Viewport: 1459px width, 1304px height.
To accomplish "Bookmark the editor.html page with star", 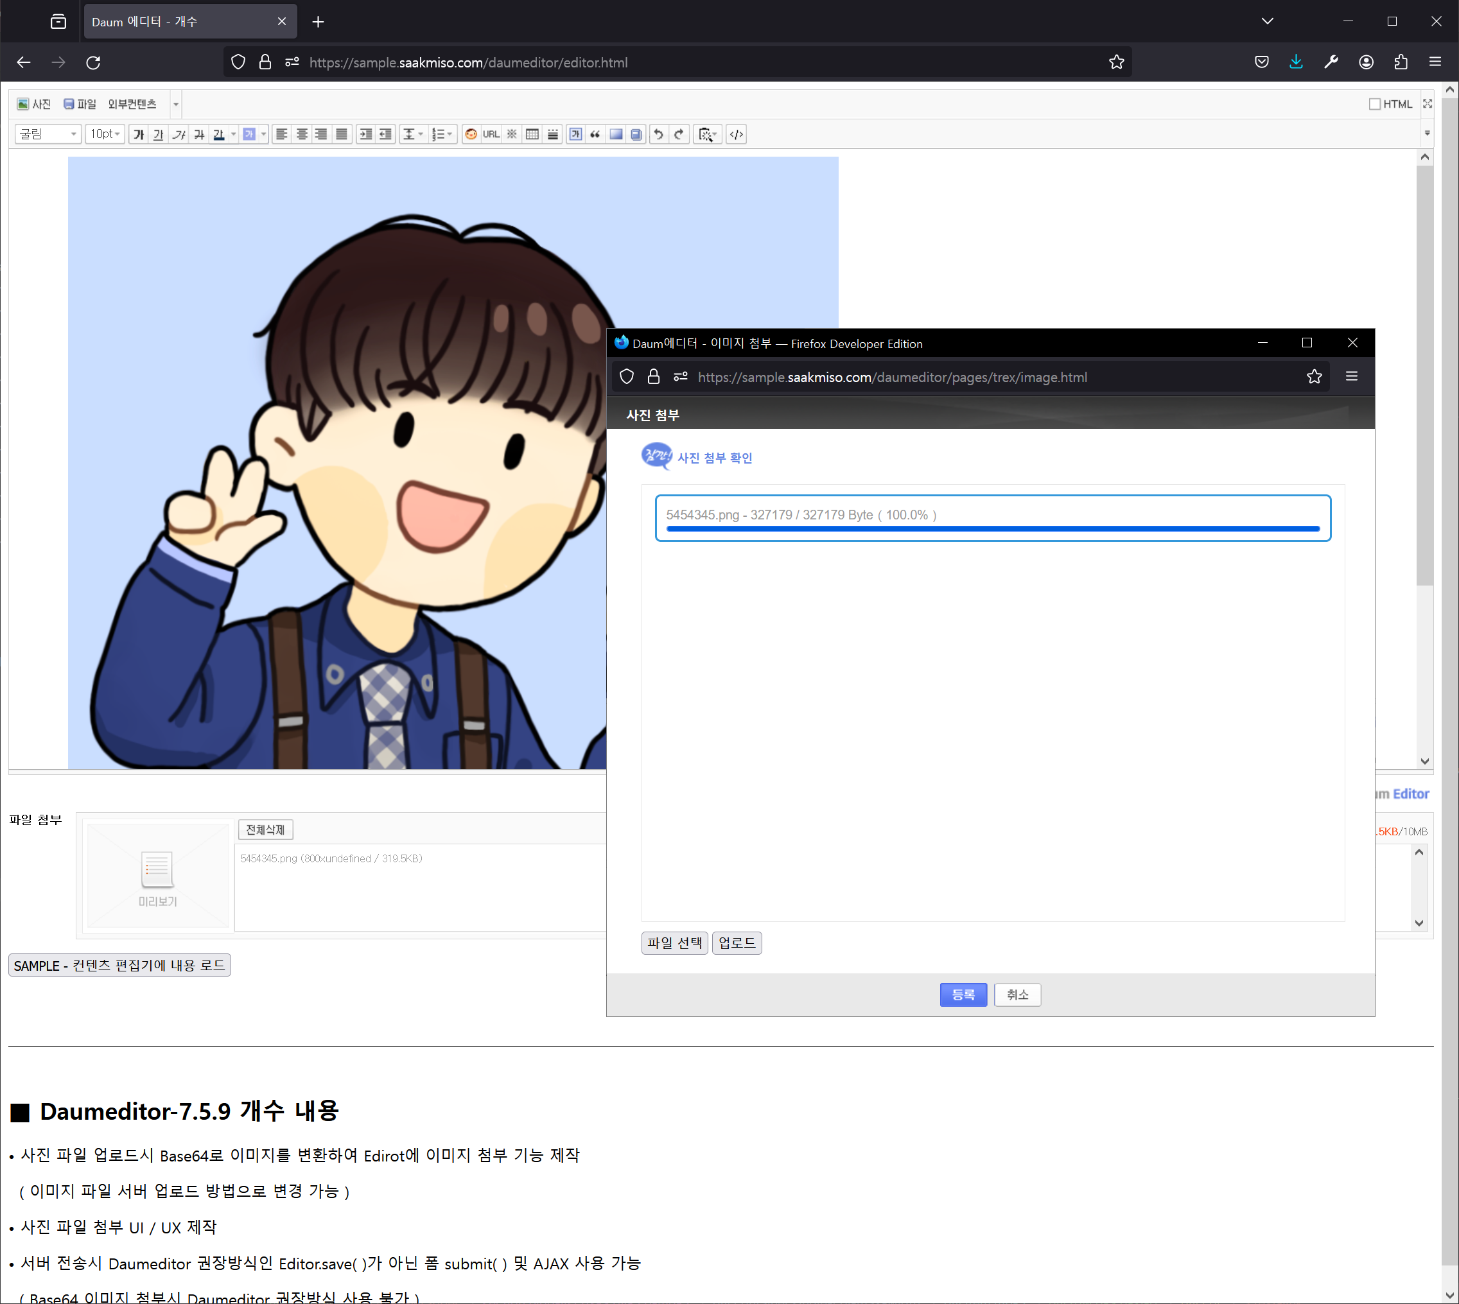I will point(1117,62).
